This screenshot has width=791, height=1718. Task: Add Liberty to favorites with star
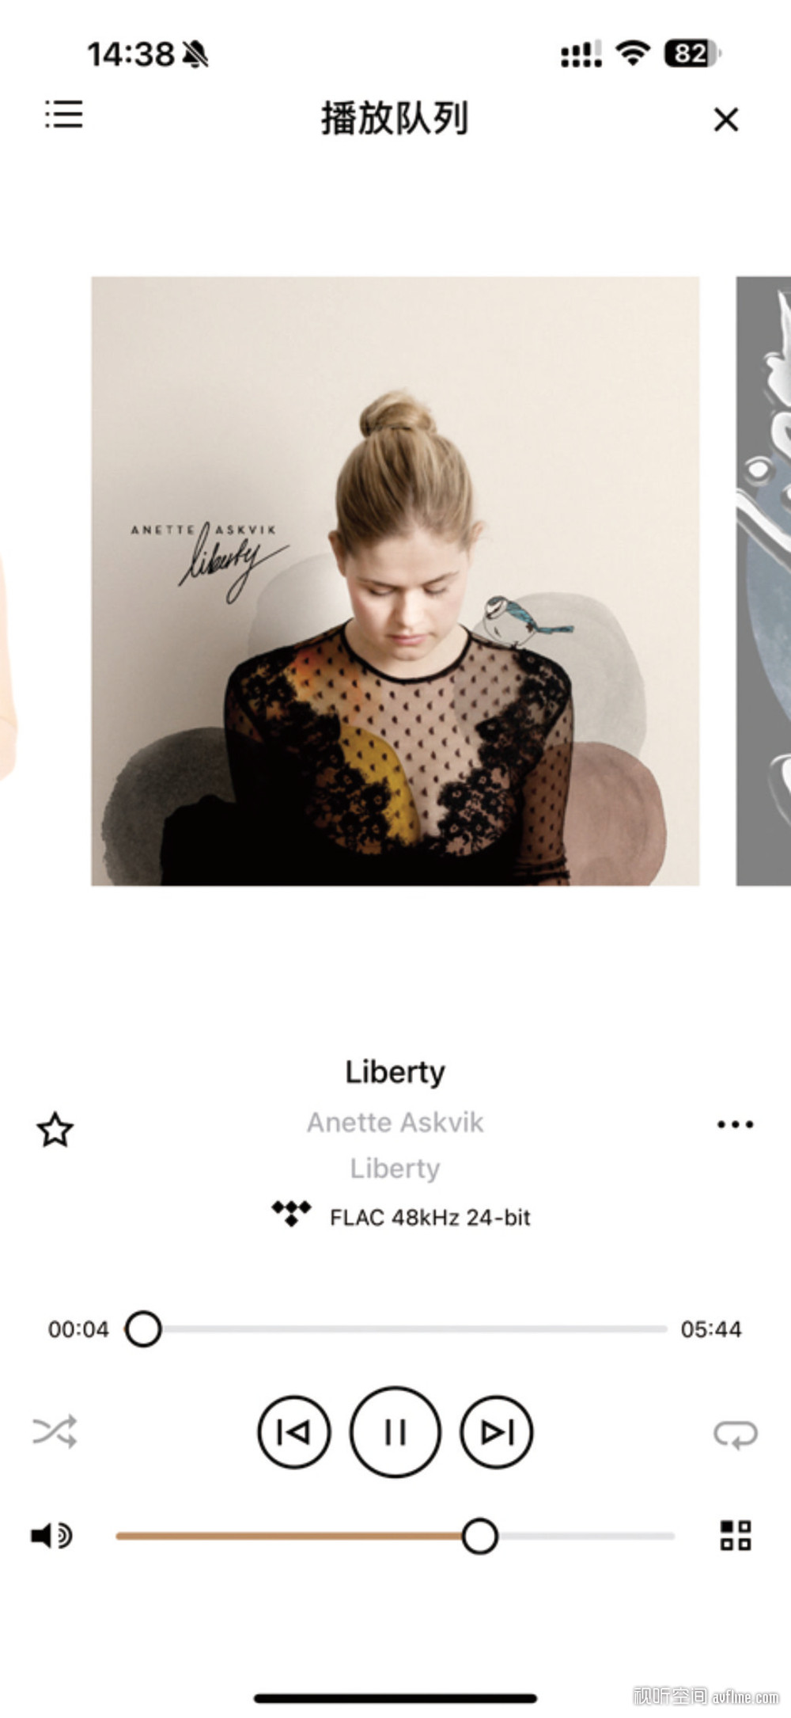tap(55, 1130)
